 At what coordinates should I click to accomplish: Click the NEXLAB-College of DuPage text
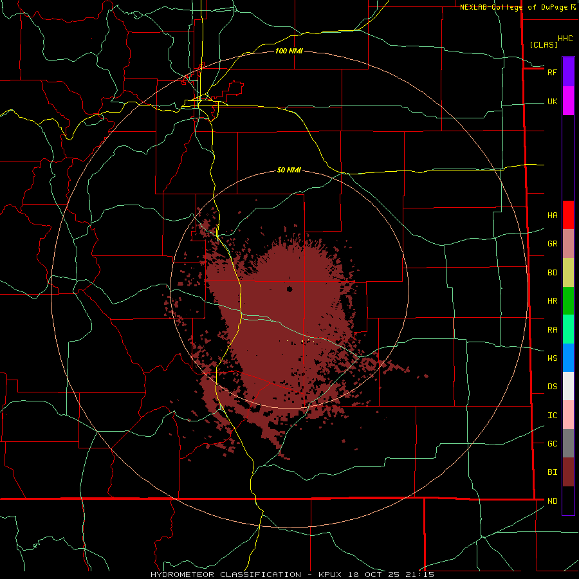(513, 7)
